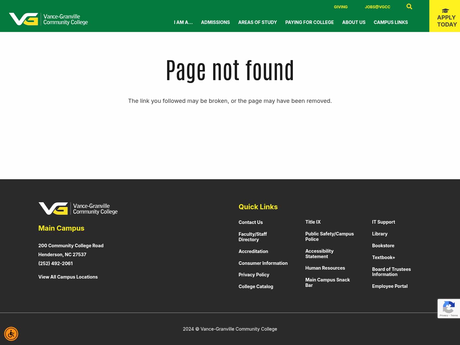Select AREAS OF STUDY in the navigation

[257, 22]
